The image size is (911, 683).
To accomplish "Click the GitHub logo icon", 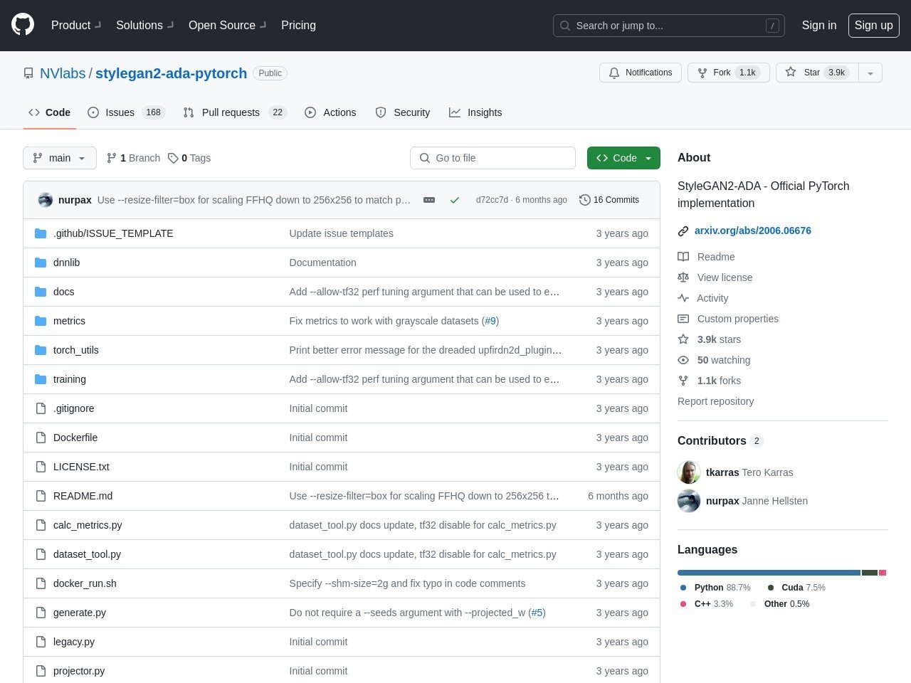I will click(x=23, y=25).
